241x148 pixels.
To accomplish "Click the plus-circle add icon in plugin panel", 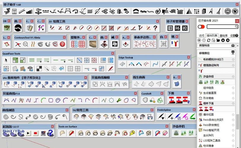I will tap(199, 40).
